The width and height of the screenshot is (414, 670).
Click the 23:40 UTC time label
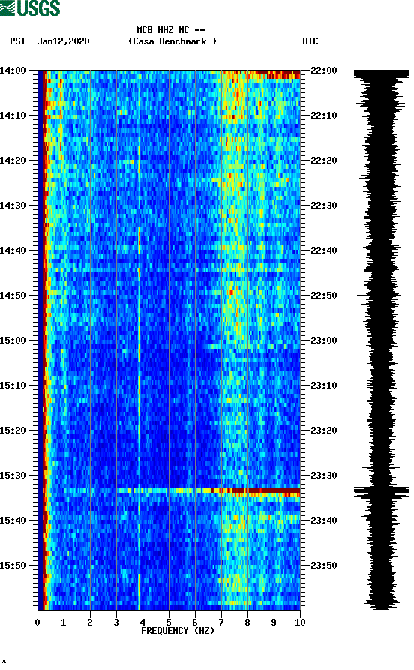pos(324,521)
